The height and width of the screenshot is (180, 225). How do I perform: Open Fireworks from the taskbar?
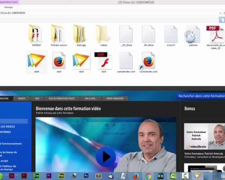(61, 175)
